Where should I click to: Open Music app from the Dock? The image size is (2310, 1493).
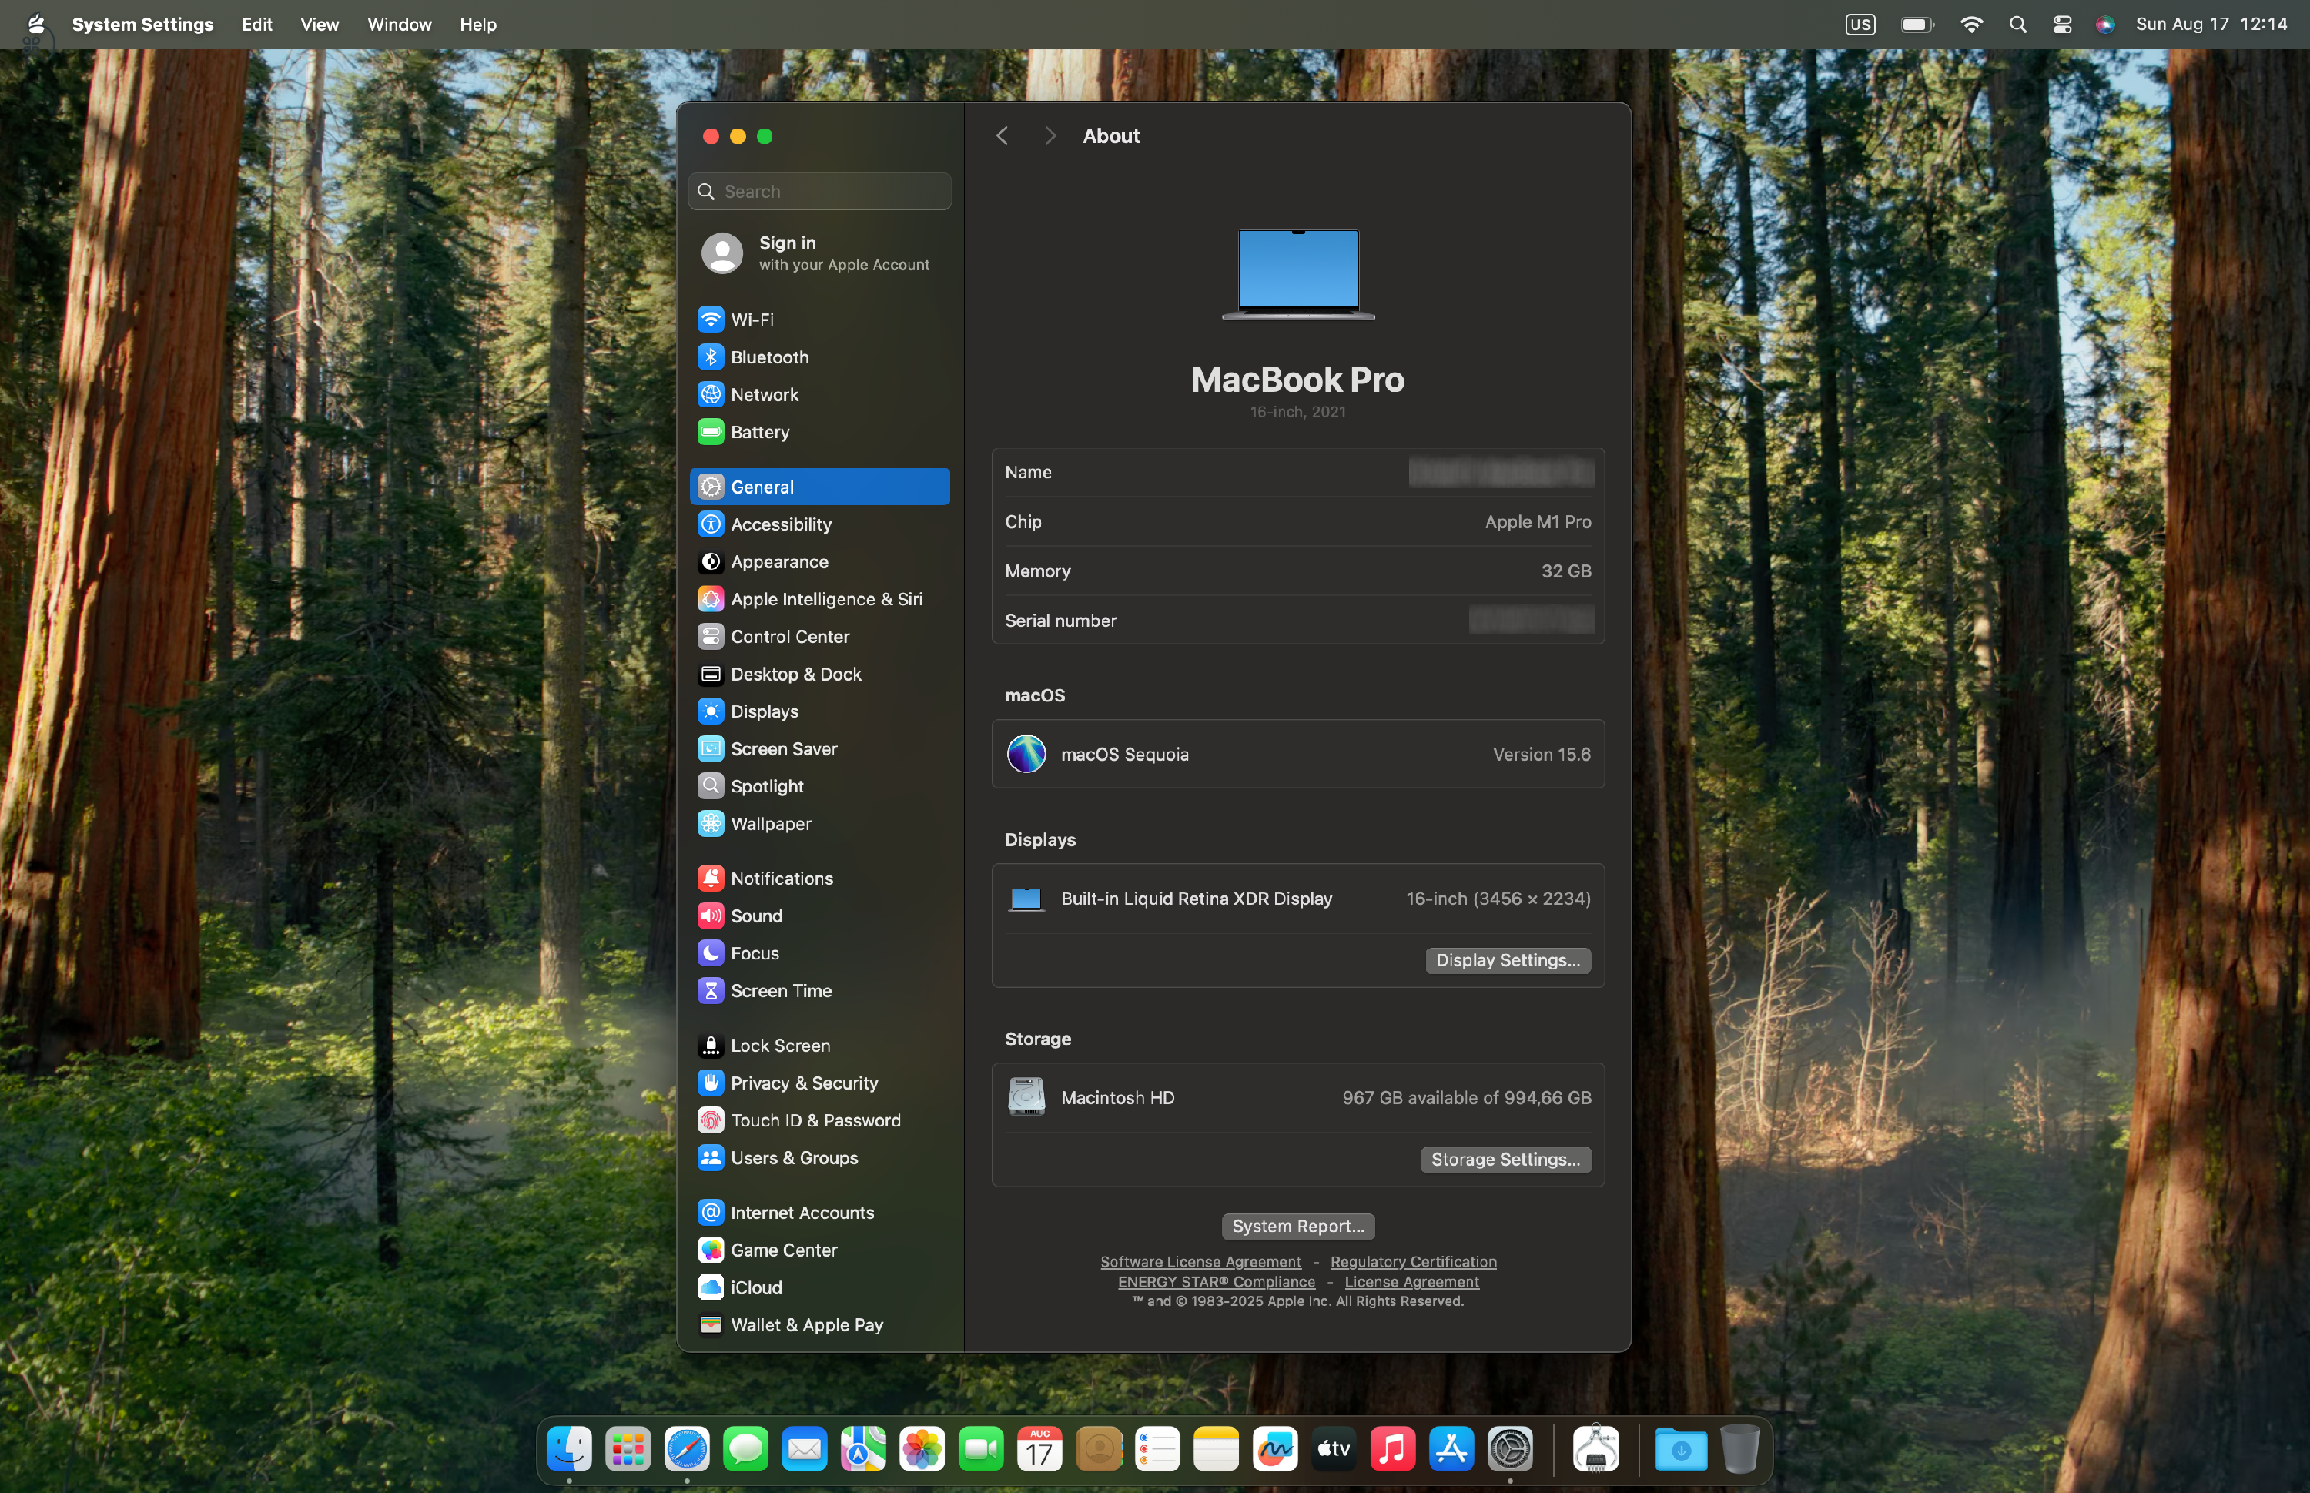1392,1449
